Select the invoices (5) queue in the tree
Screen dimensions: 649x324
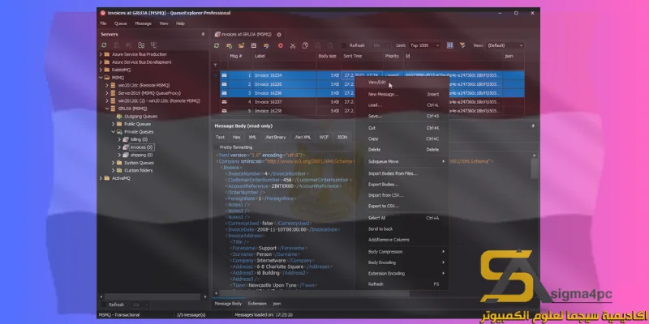141,147
